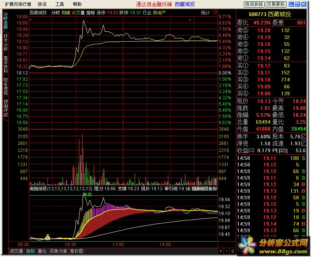Click the 委比 value 49.23%
This screenshot has width=311, height=257.
click(262, 23)
